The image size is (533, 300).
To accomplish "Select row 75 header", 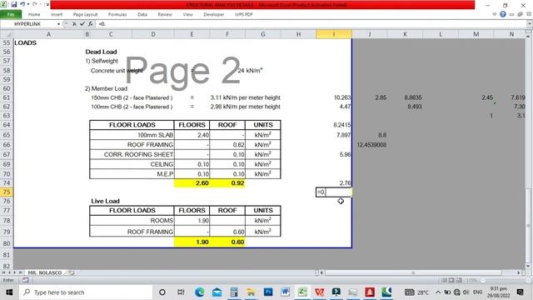I will [7, 192].
